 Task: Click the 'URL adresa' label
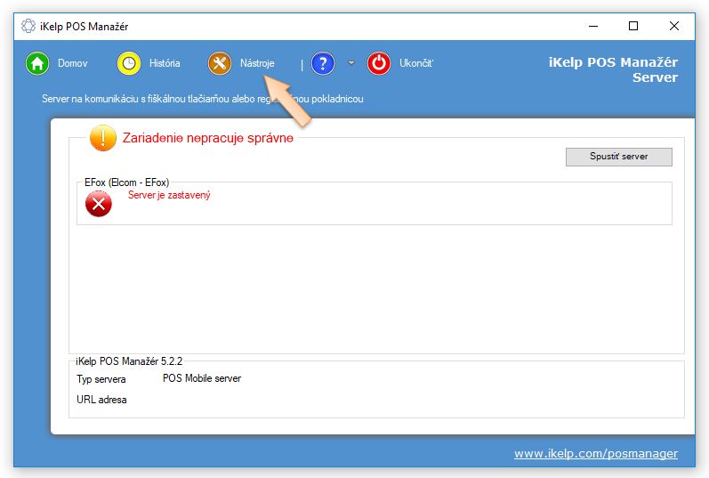101,400
